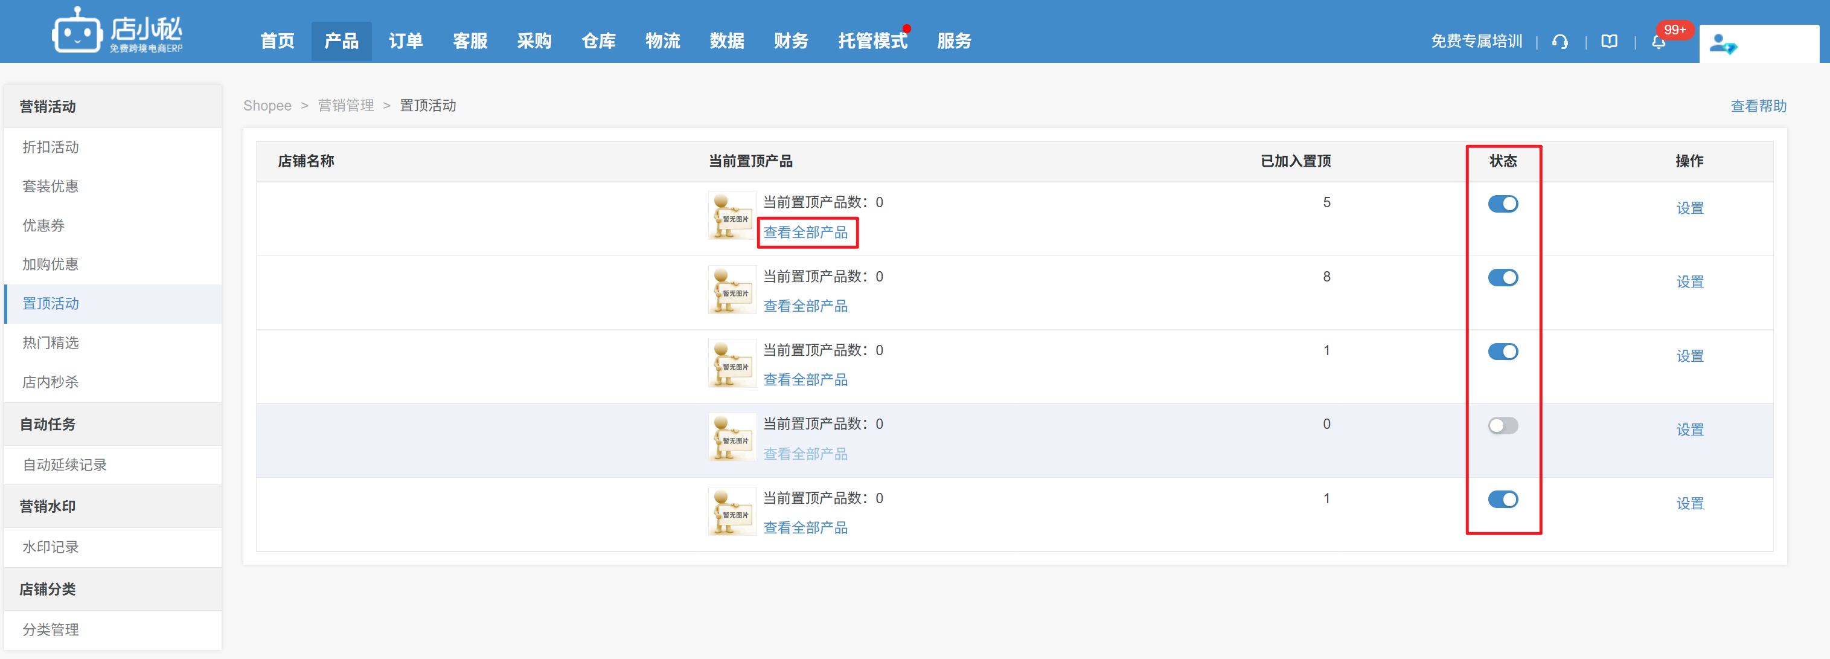Open the 托管模式 menu item
This screenshot has width=1830, height=659.
(x=872, y=41)
